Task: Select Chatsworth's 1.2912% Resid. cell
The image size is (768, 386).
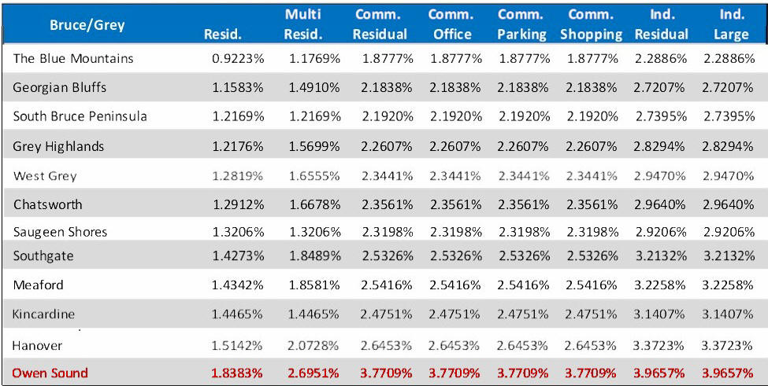Action: point(237,204)
